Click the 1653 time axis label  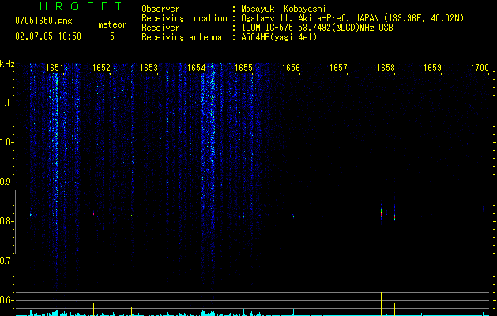(149, 68)
